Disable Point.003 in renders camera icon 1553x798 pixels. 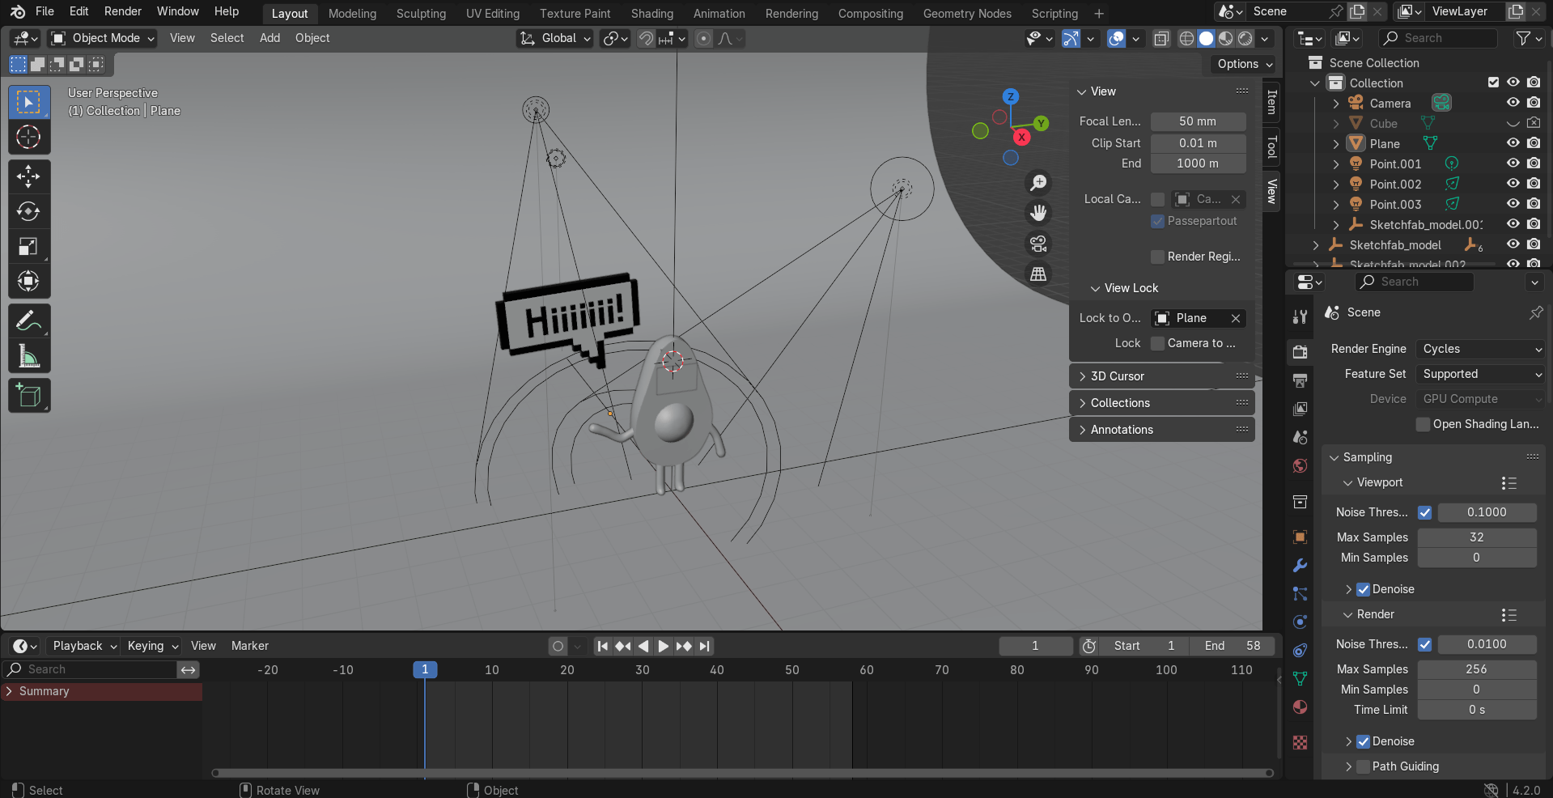1534,204
